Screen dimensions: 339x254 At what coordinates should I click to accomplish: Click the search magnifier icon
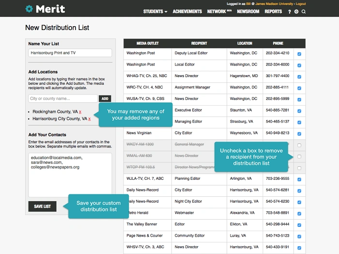[x=304, y=12]
